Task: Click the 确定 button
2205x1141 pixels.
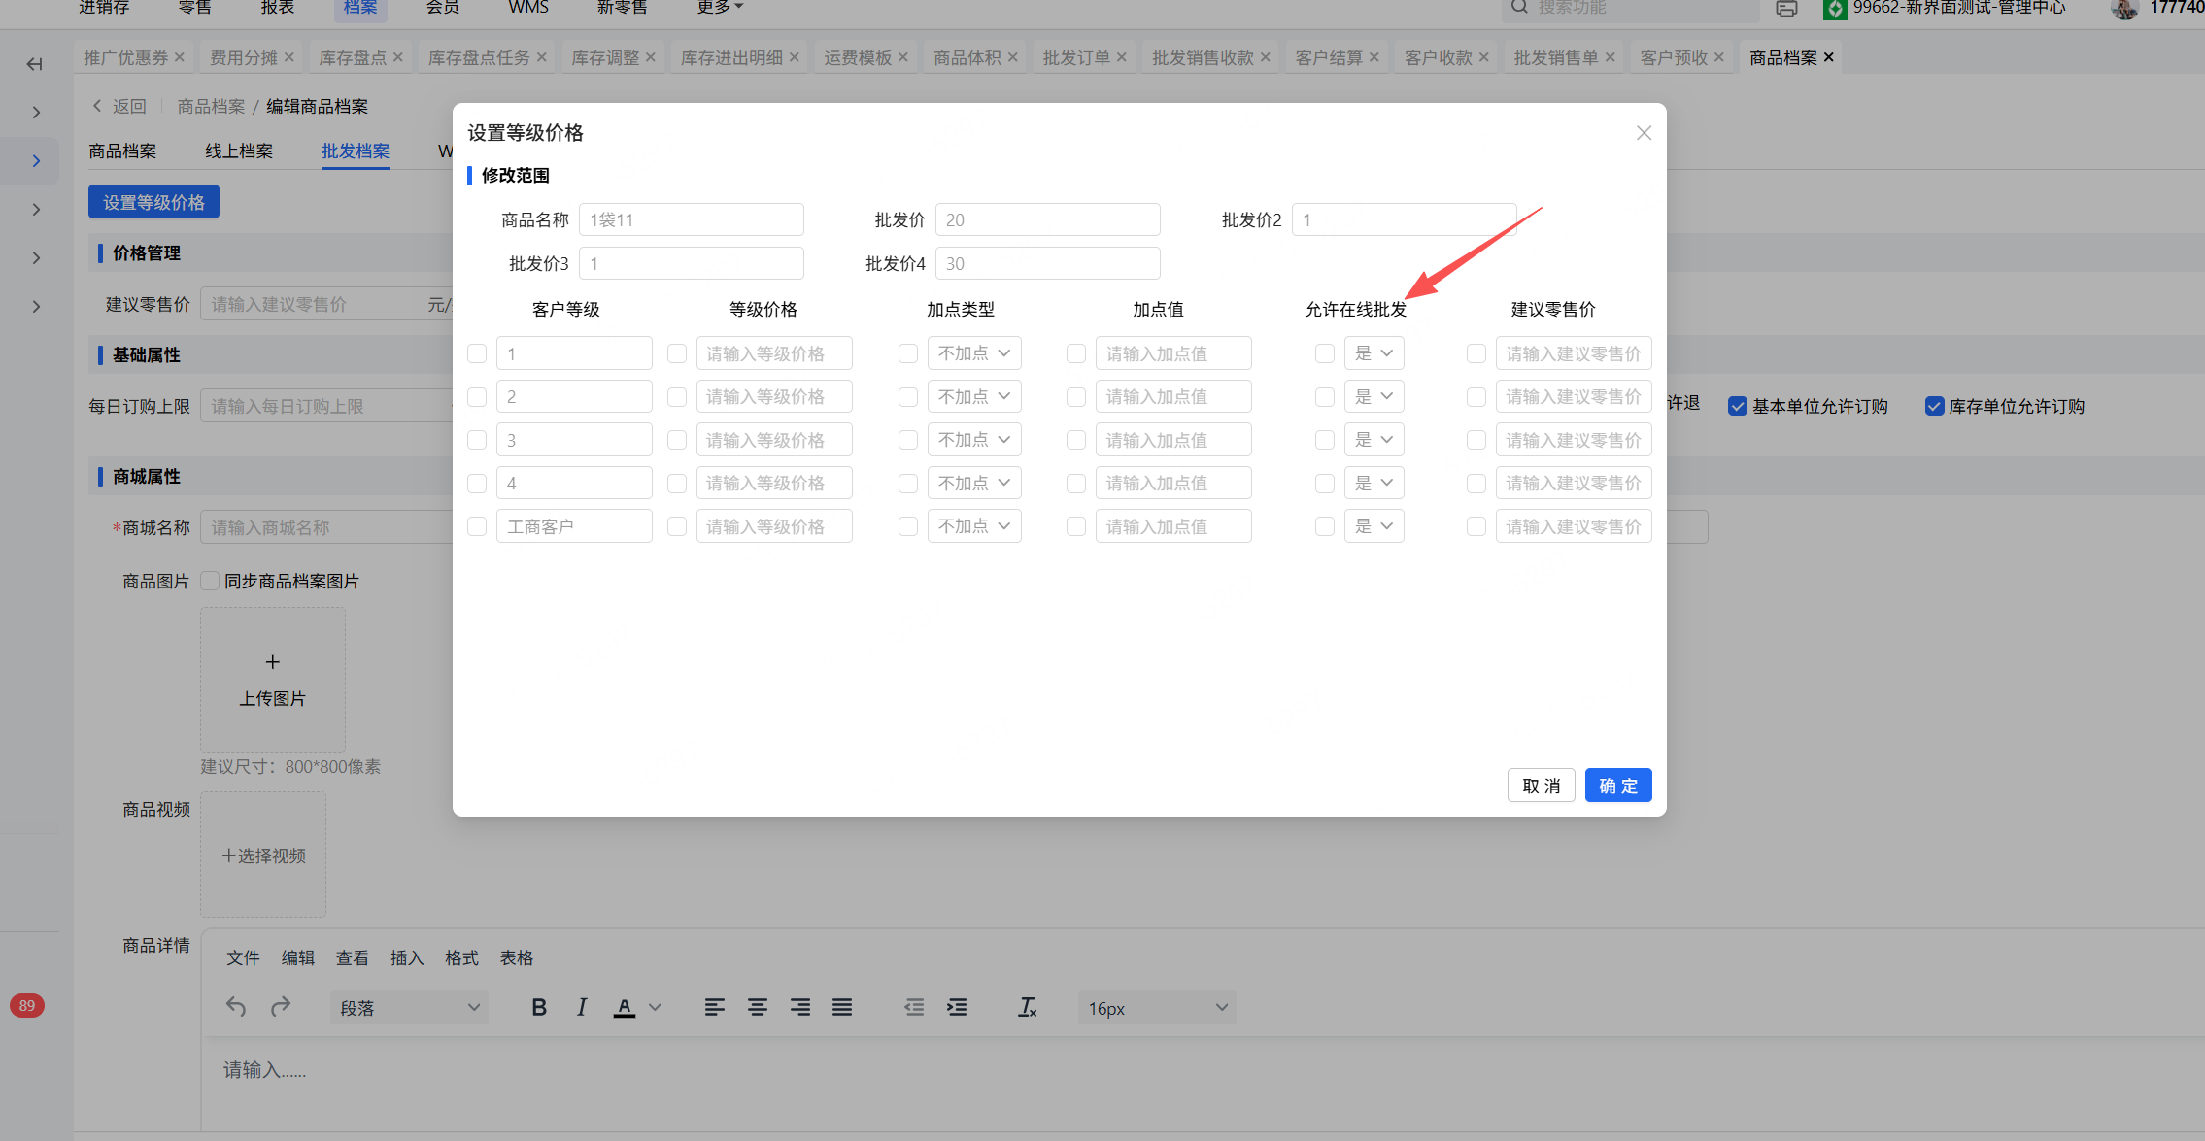Action: tap(1618, 786)
